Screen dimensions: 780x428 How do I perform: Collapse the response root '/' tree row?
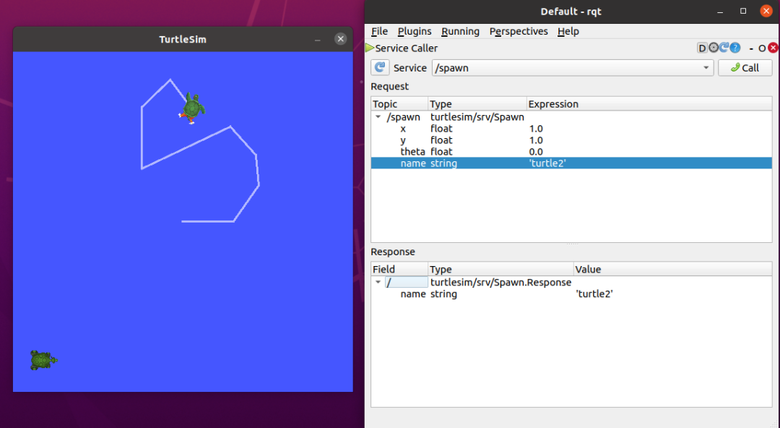click(x=378, y=282)
